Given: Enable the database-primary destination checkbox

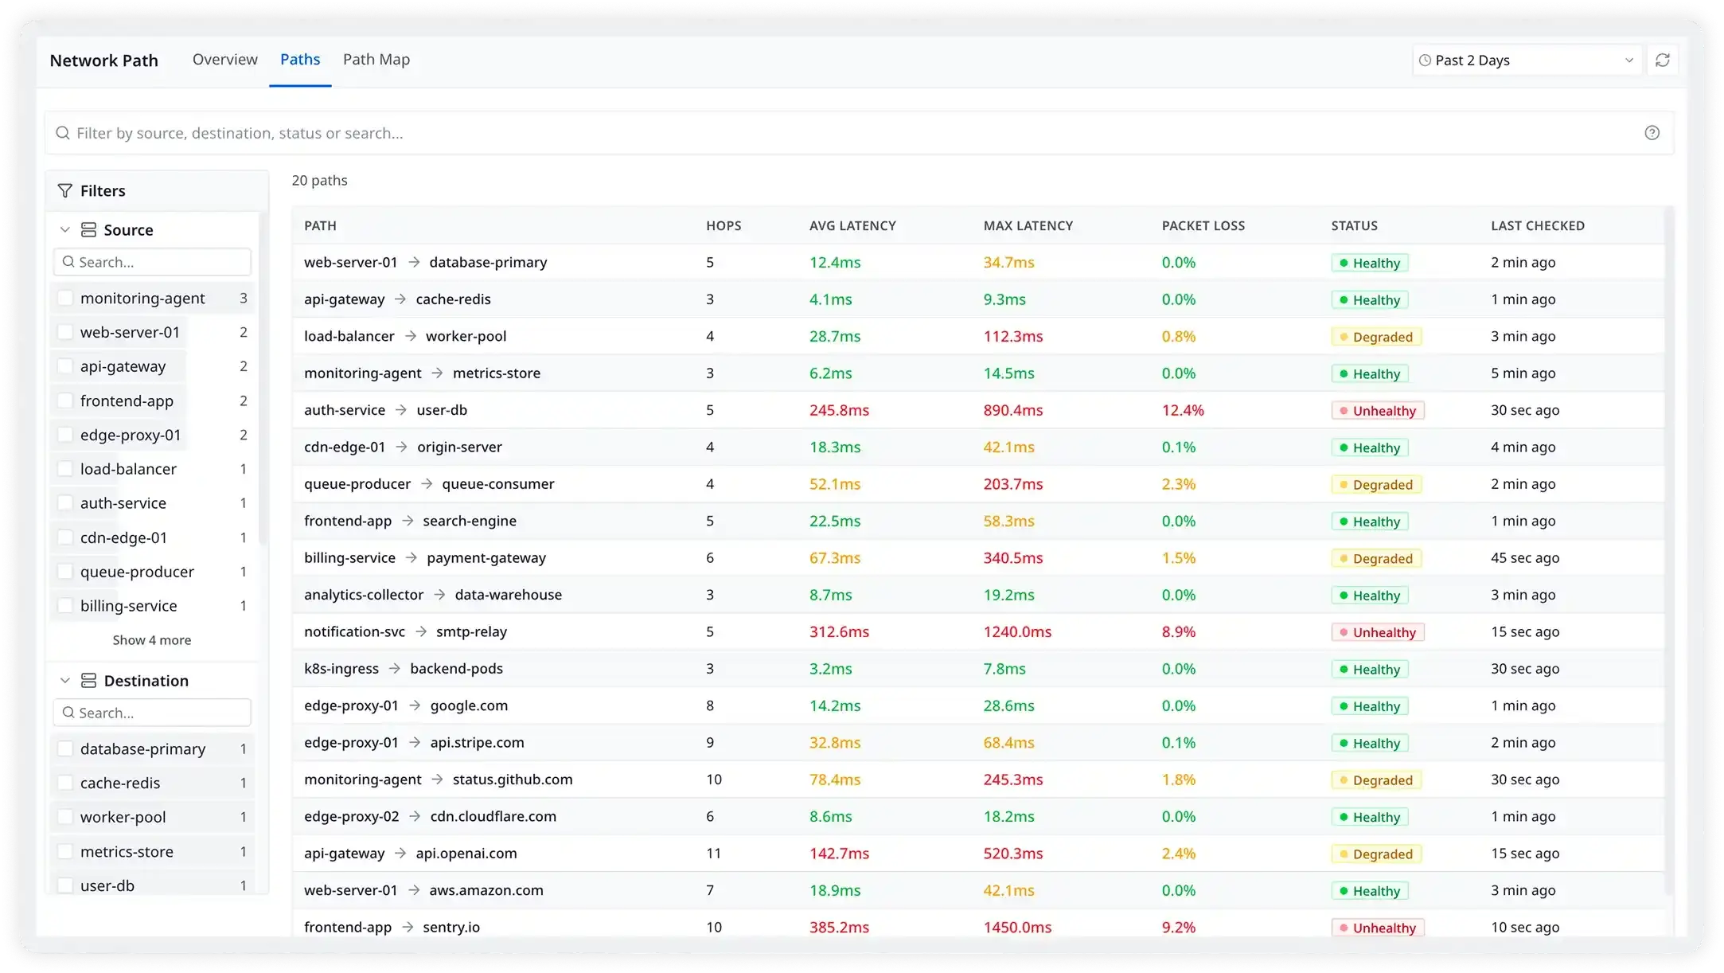Looking at the screenshot, I should [64, 748].
